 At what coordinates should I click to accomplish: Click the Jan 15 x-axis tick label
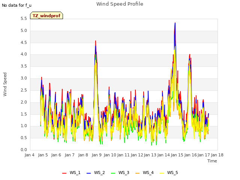[x=177, y=155]
